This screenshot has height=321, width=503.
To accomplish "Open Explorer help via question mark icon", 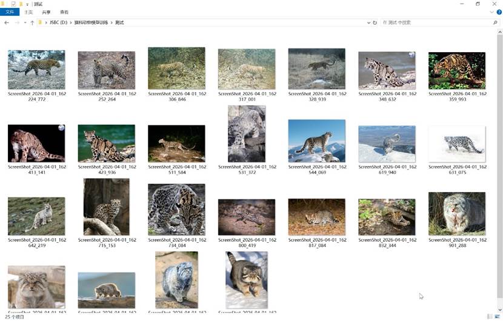I will coord(498,12).
